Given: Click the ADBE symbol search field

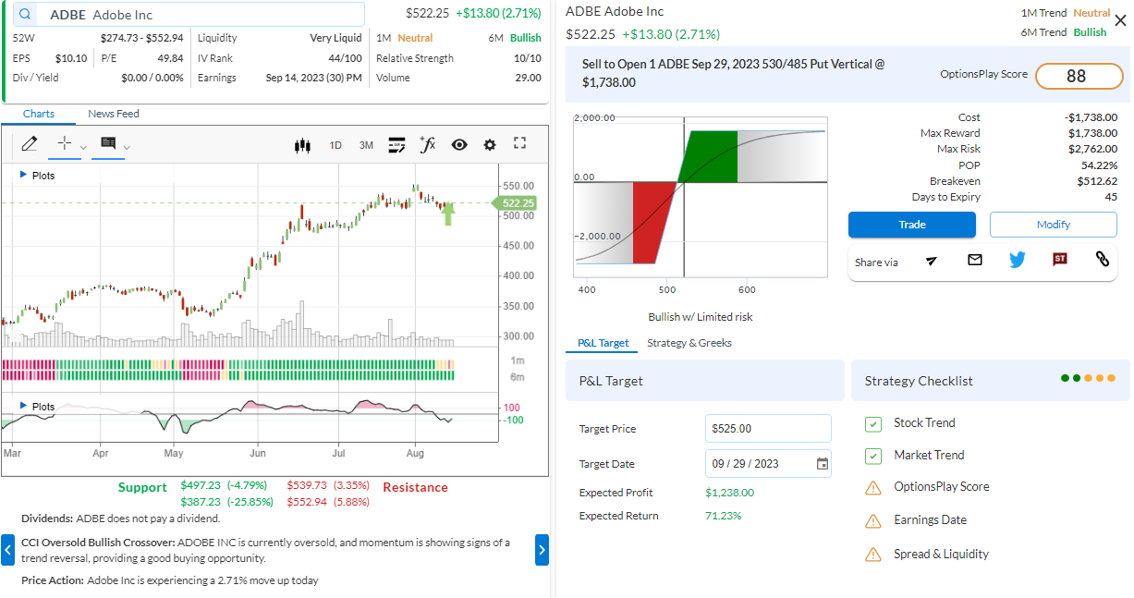Looking at the screenshot, I should (189, 15).
